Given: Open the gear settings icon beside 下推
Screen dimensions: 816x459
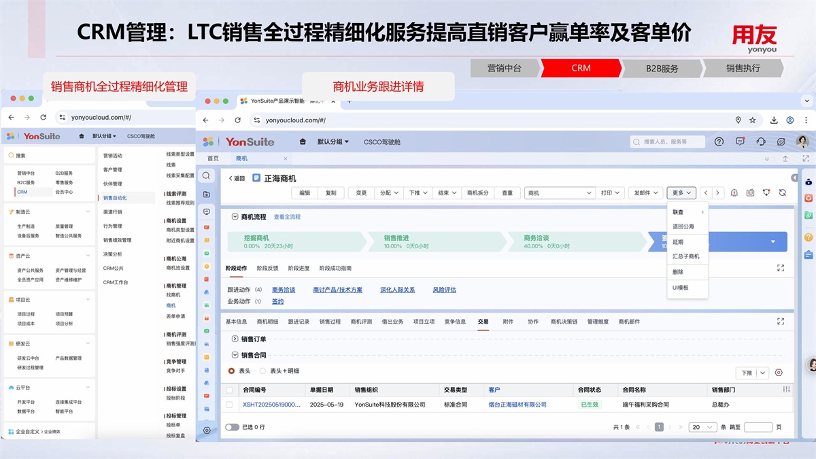Looking at the screenshot, I should click(x=779, y=373).
